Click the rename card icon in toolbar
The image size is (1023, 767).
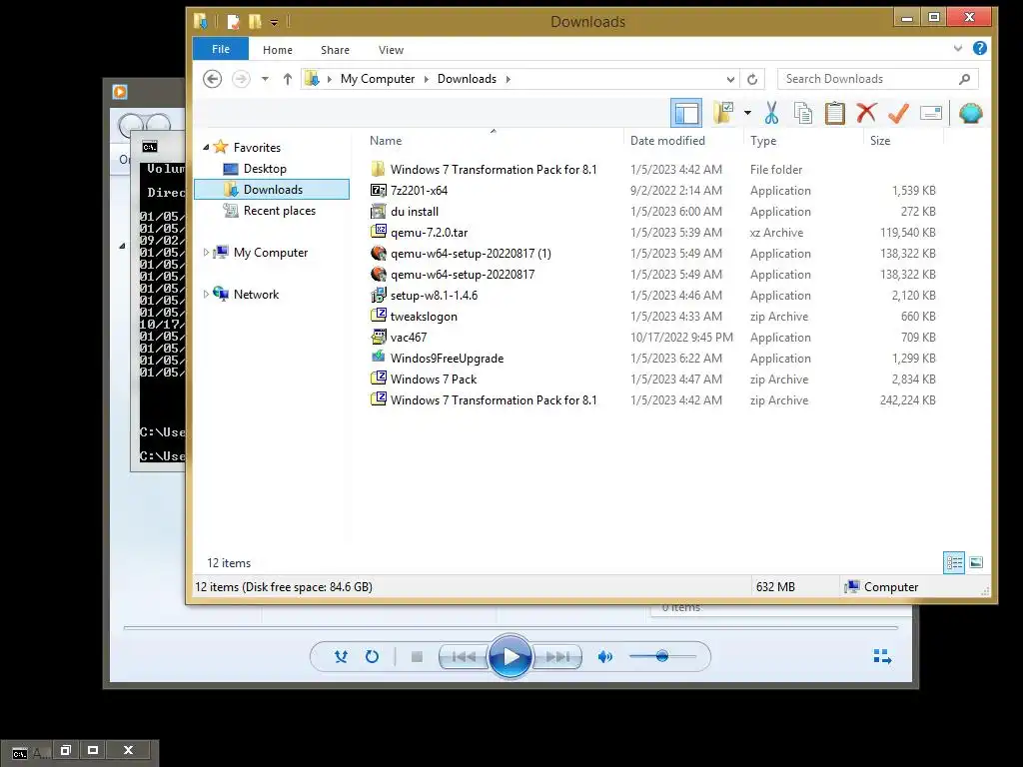tap(931, 114)
